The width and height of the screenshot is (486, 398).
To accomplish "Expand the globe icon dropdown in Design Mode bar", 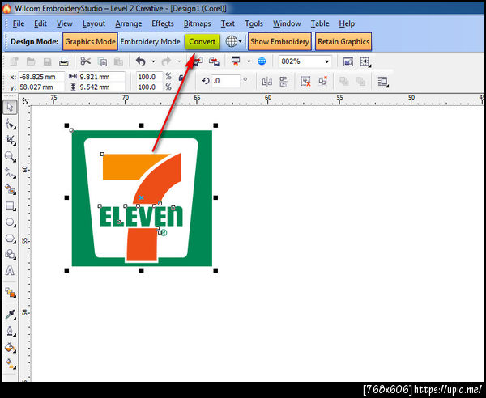I will click(x=241, y=41).
